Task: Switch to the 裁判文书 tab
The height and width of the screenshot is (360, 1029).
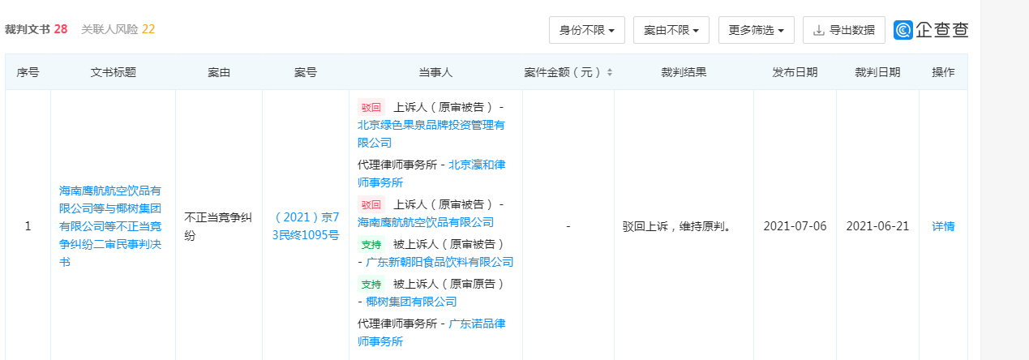Action: [36, 29]
